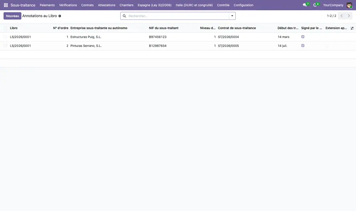Toggle the select-all rows checkbox
The image size is (356, 211).
coord(5,28)
